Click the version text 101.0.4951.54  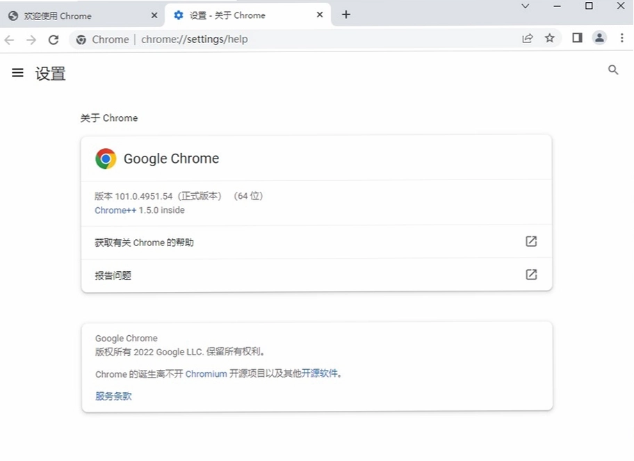point(144,196)
